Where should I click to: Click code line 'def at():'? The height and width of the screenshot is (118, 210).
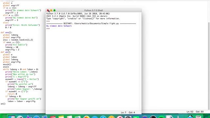6,52
